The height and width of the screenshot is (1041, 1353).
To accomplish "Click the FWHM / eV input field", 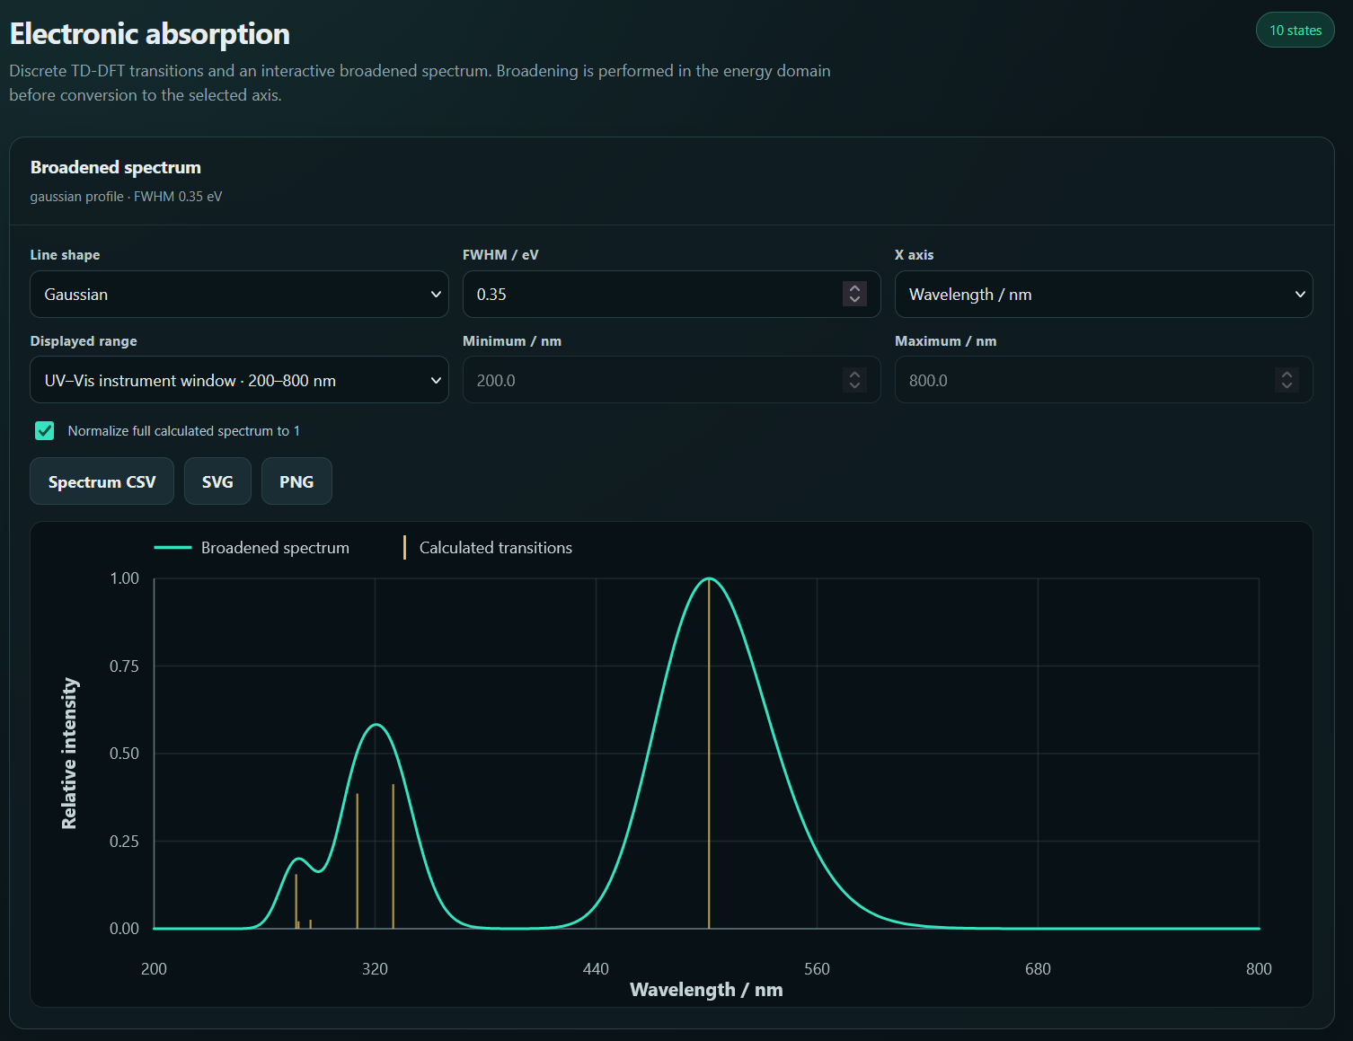I will [671, 294].
